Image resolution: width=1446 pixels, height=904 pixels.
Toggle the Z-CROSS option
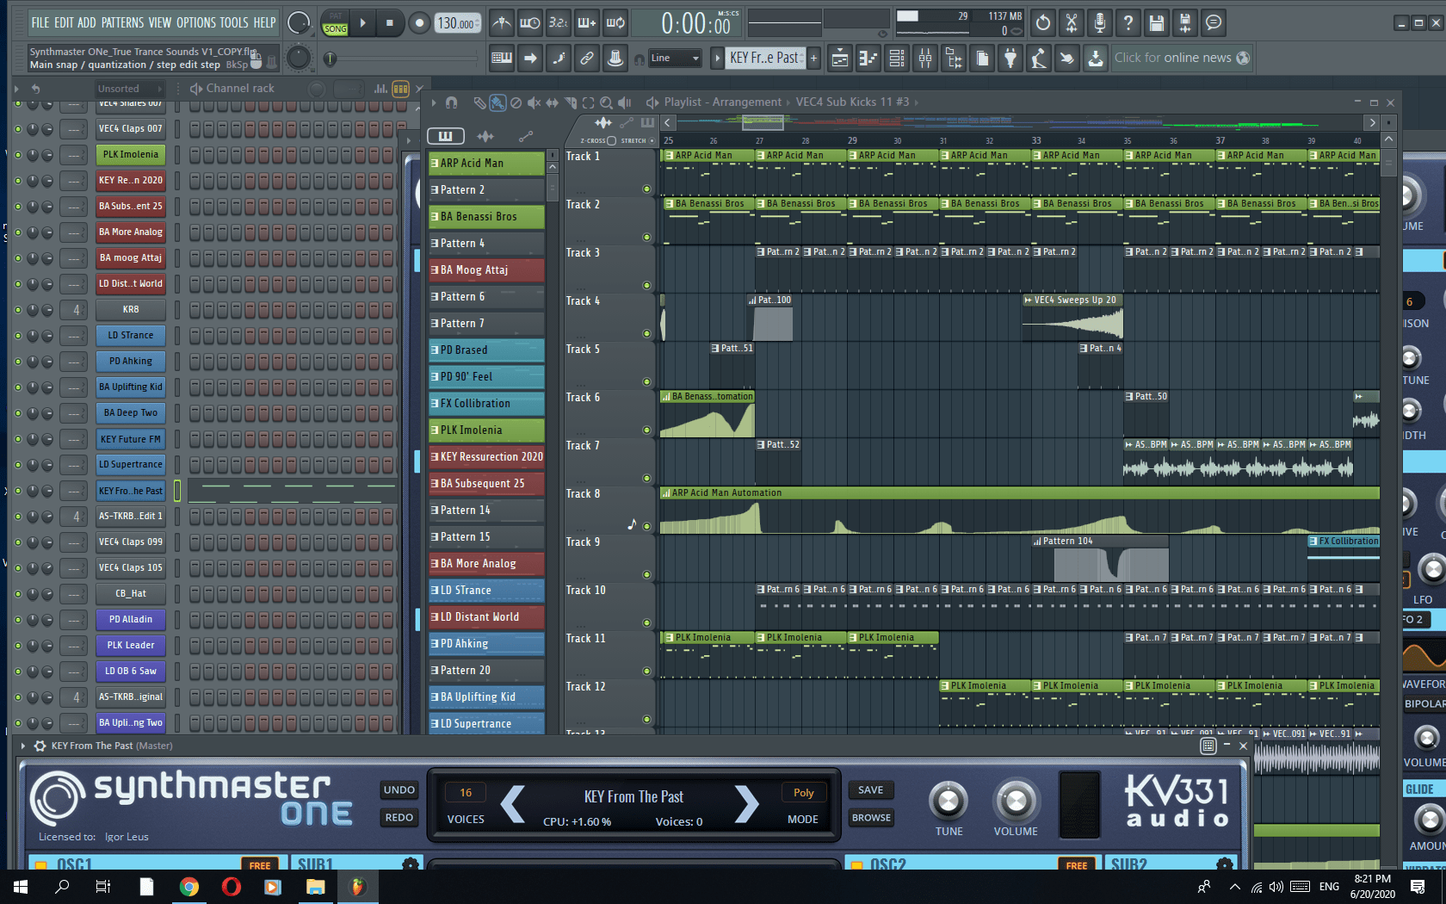[611, 140]
